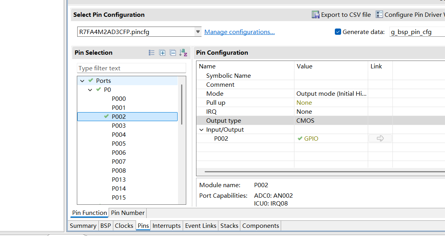This screenshot has width=445, height=236.
Task: Select pin P014 in the tree
Action: tap(119, 189)
